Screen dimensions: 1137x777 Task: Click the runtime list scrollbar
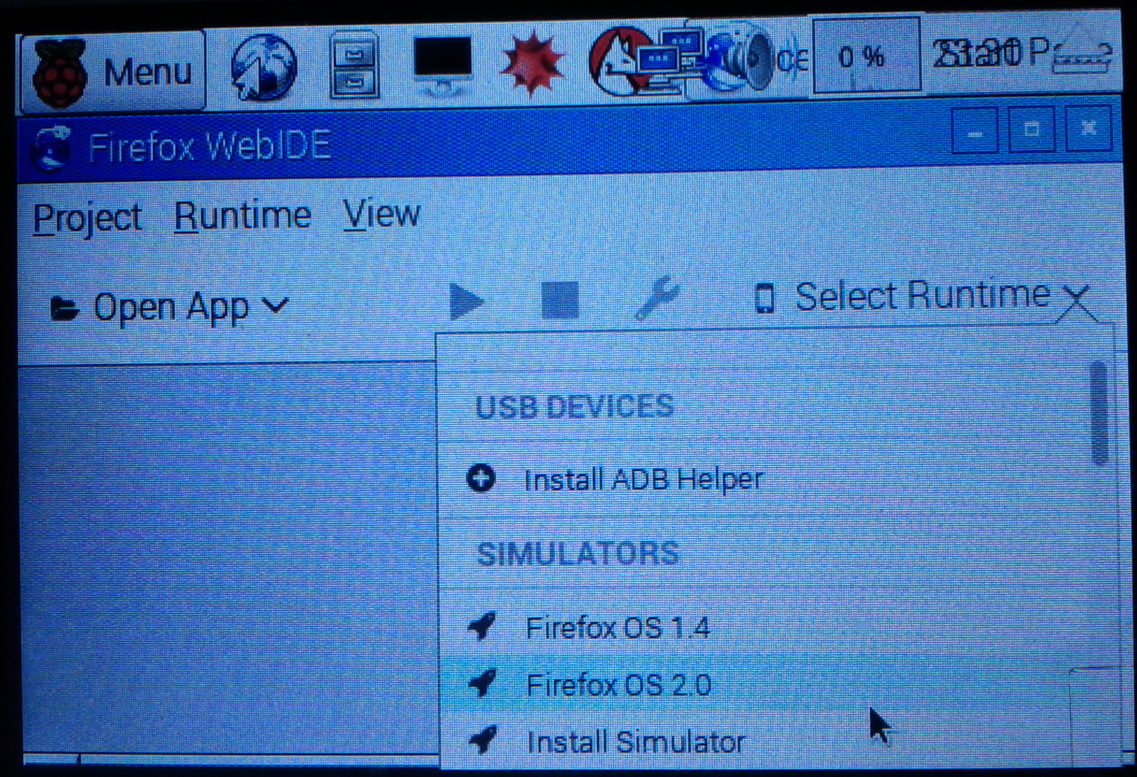point(1100,413)
